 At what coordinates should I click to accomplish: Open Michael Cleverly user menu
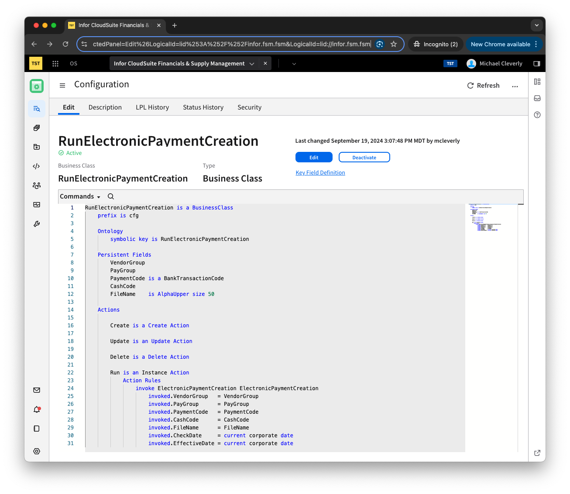[x=494, y=64]
